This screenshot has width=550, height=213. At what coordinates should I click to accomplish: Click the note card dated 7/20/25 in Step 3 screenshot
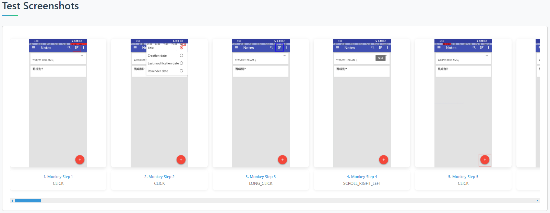261,59
